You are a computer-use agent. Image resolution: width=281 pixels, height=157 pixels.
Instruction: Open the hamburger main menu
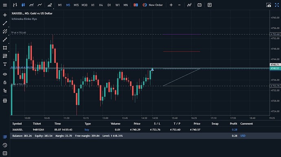tap(5, 5)
